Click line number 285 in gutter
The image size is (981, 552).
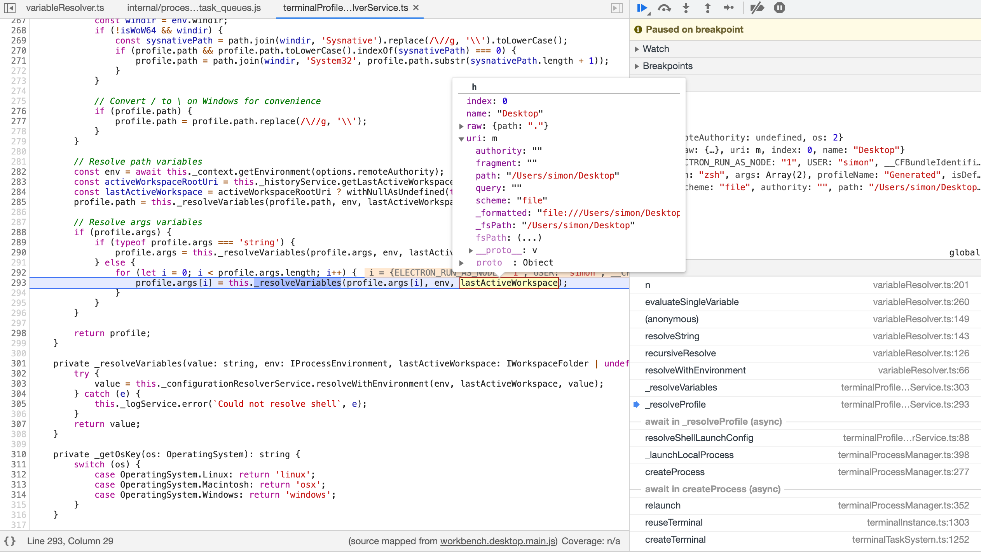coord(19,202)
